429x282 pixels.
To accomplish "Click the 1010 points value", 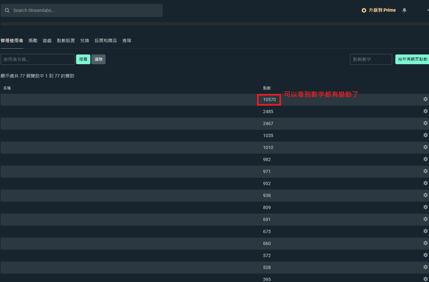I will point(268,147).
